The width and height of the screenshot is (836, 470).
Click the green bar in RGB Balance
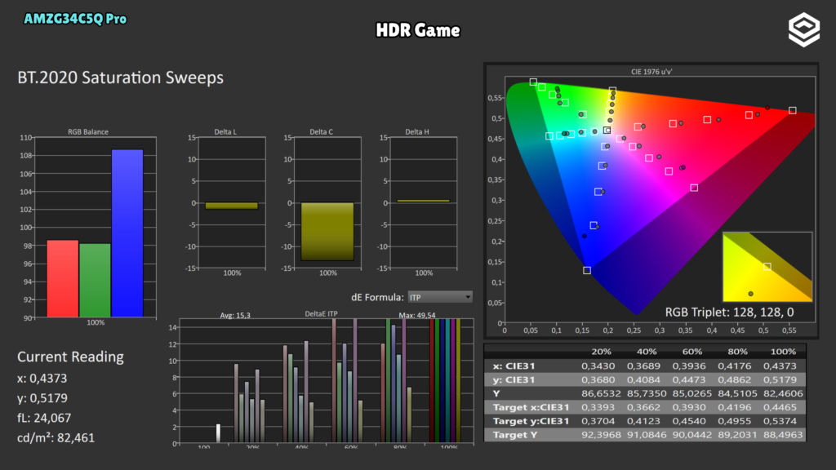[95, 281]
